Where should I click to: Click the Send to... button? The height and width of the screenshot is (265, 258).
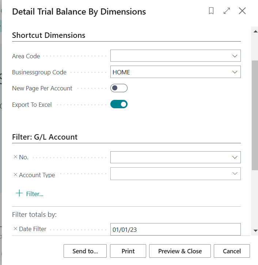pos(85,251)
